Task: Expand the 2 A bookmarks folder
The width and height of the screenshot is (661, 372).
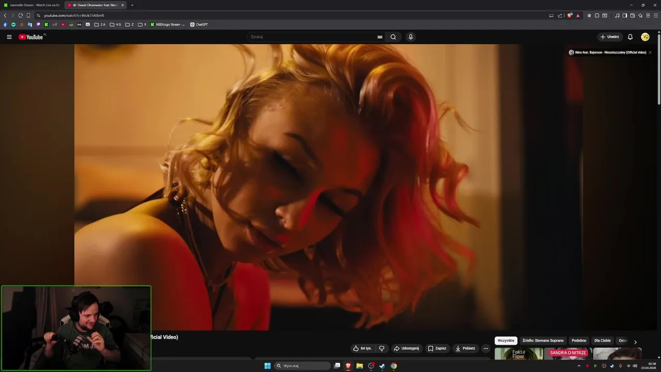Action: point(100,24)
